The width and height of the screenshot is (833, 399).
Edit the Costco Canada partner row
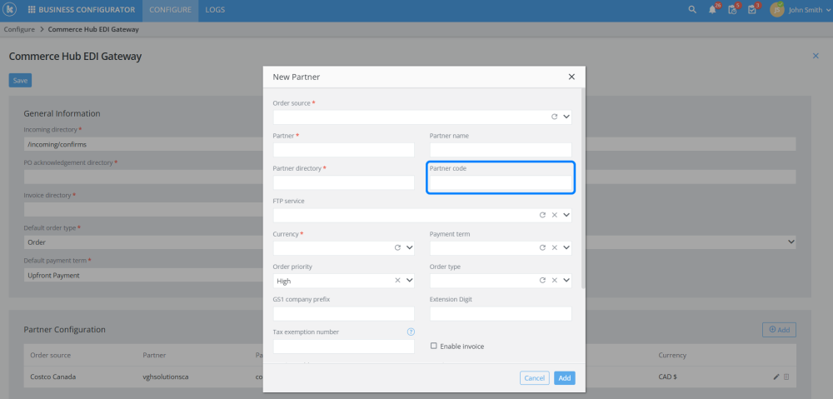pos(776,377)
